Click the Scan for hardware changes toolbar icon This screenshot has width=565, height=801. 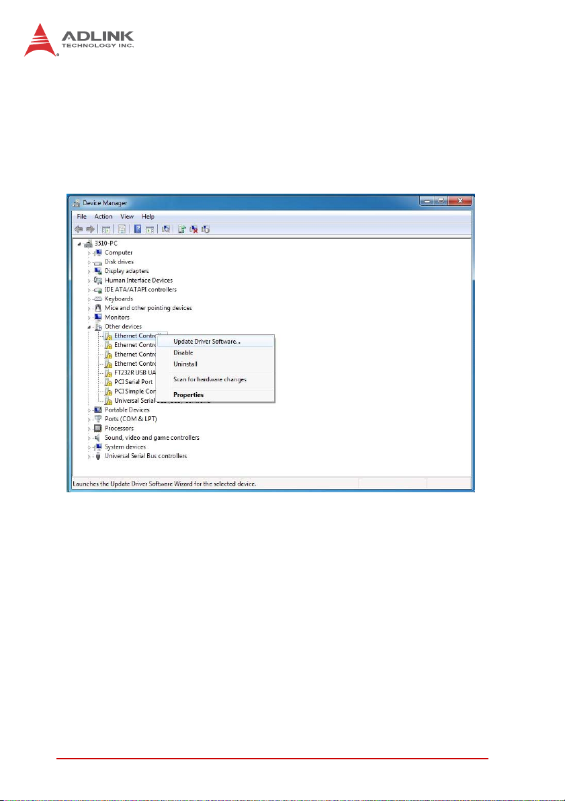pos(166,229)
